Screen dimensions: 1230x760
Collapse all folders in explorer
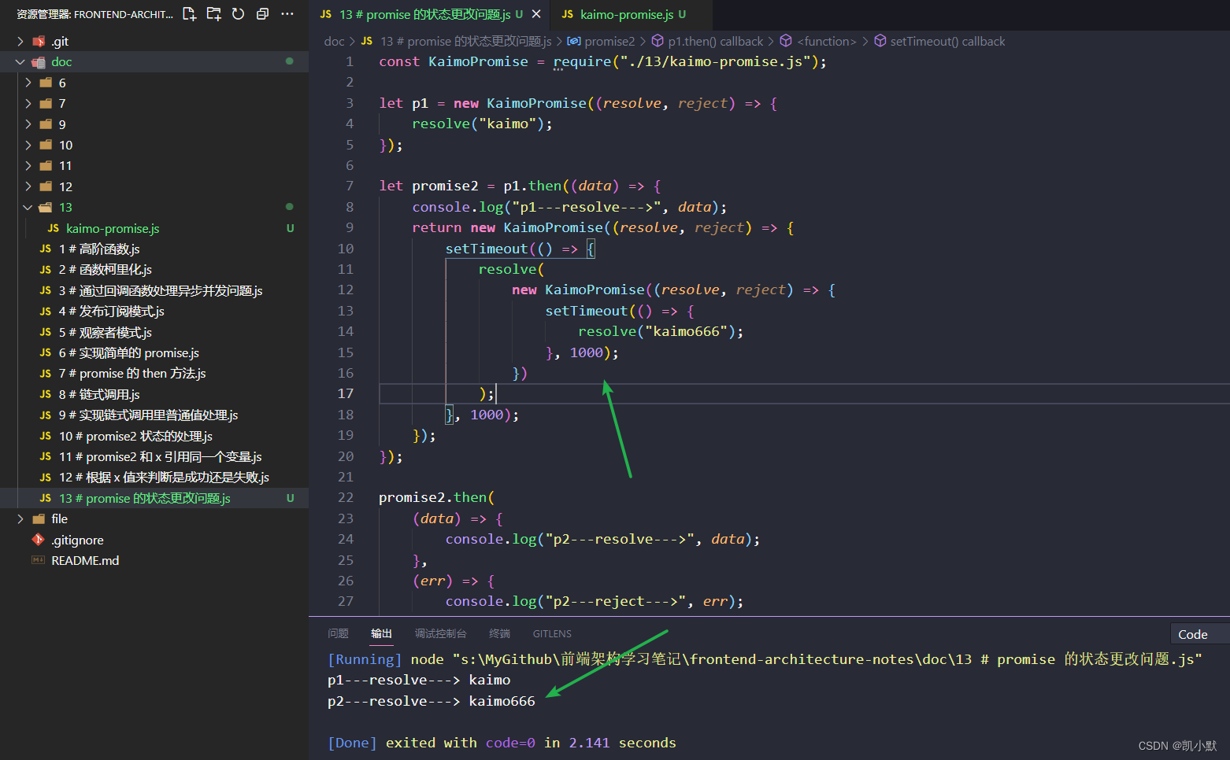click(x=262, y=14)
